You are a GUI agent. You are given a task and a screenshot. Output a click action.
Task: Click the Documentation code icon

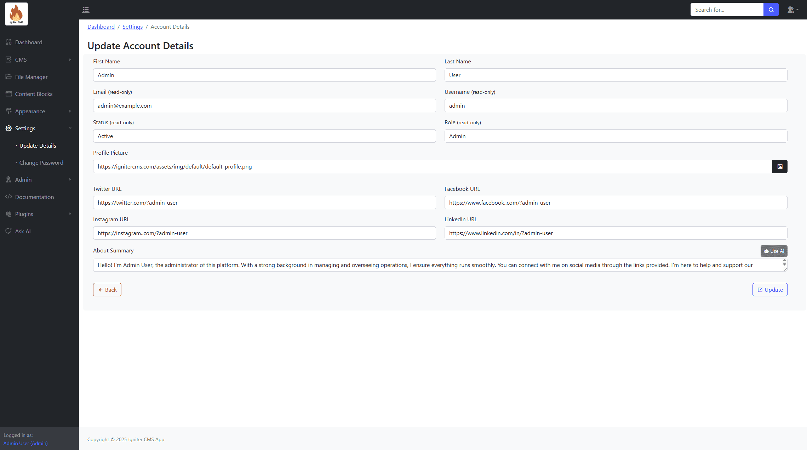click(x=9, y=197)
